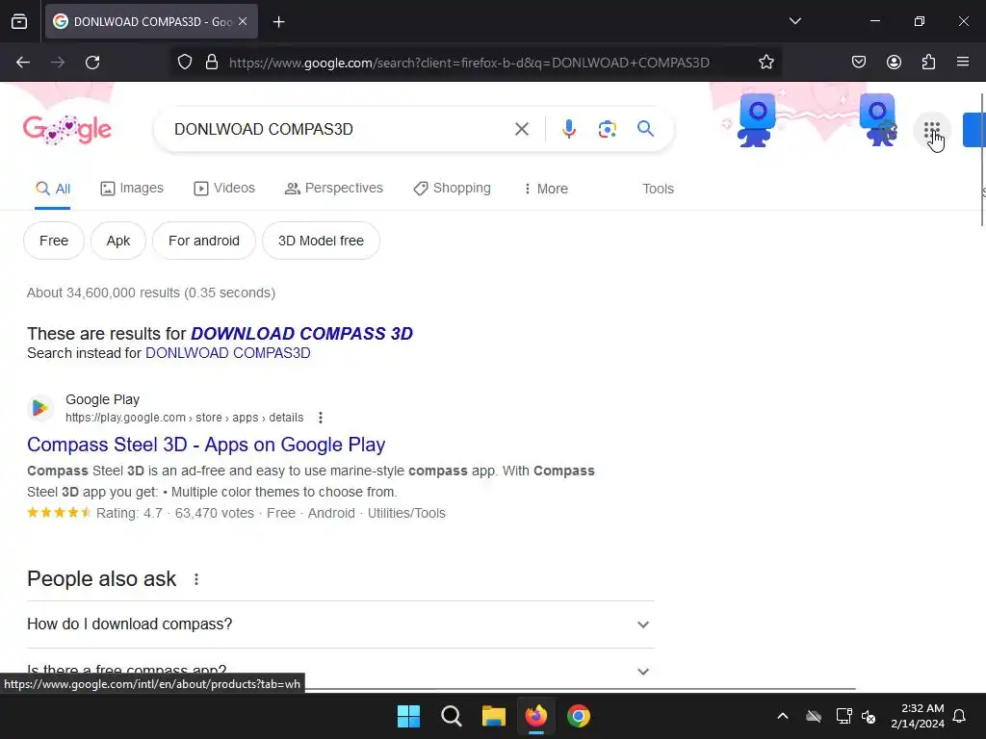
Task: Apply the 3D Model free chip
Action: click(x=321, y=241)
